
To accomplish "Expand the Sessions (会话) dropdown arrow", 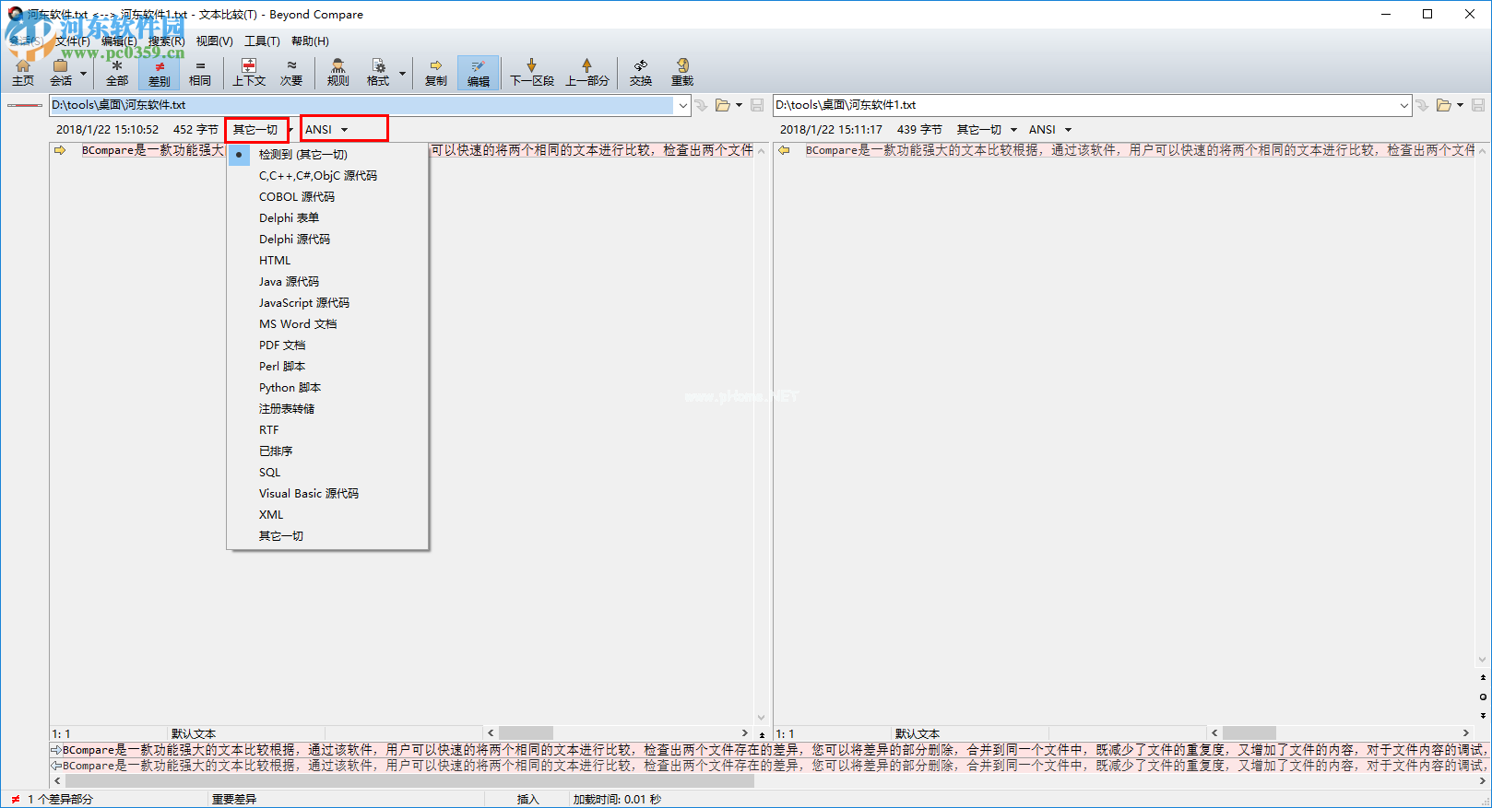I will [83, 73].
